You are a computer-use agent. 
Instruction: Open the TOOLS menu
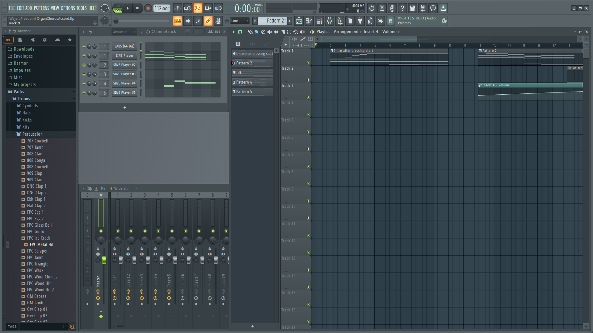coord(82,8)
